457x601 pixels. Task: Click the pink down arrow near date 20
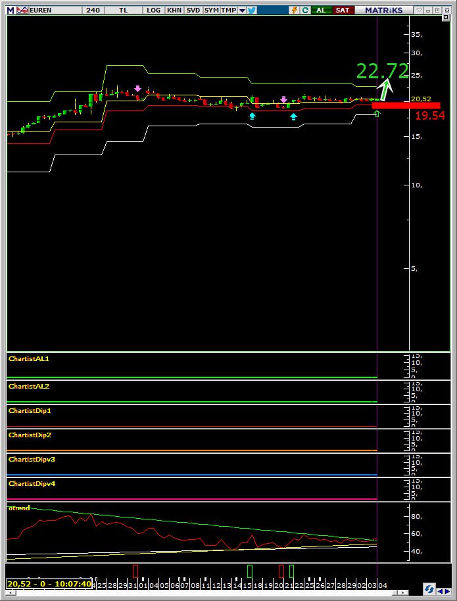pyautogui.click(x=283, y=100)
